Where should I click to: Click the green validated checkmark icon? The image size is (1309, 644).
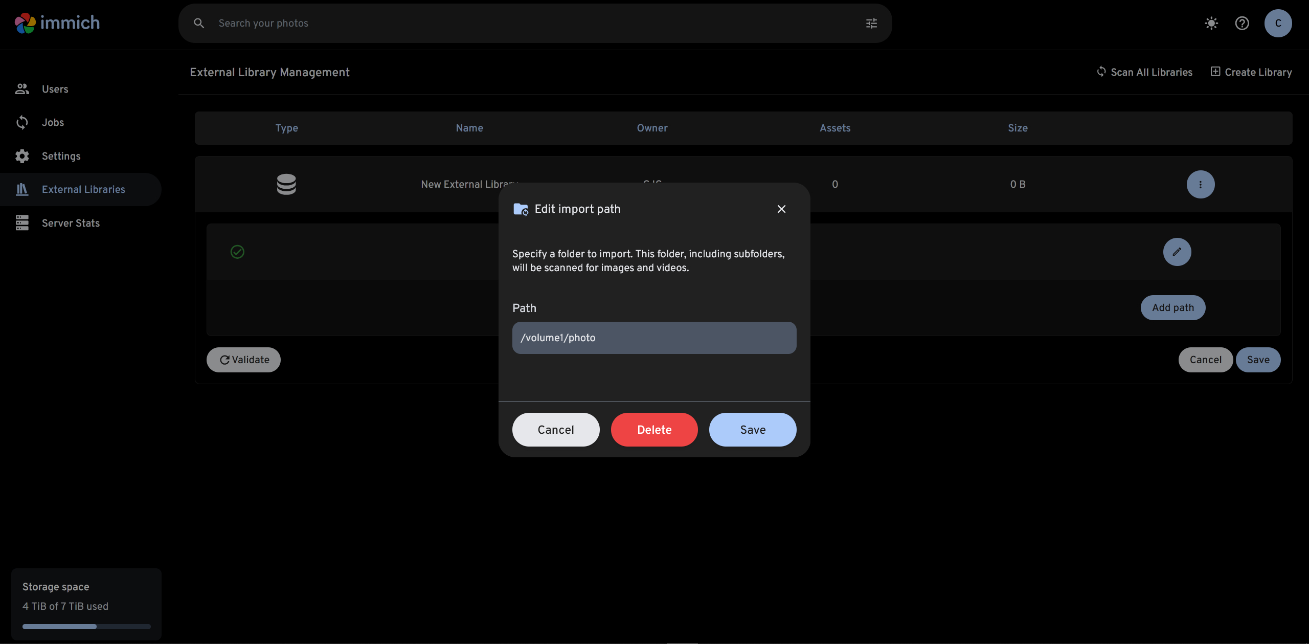pos(237,252)
